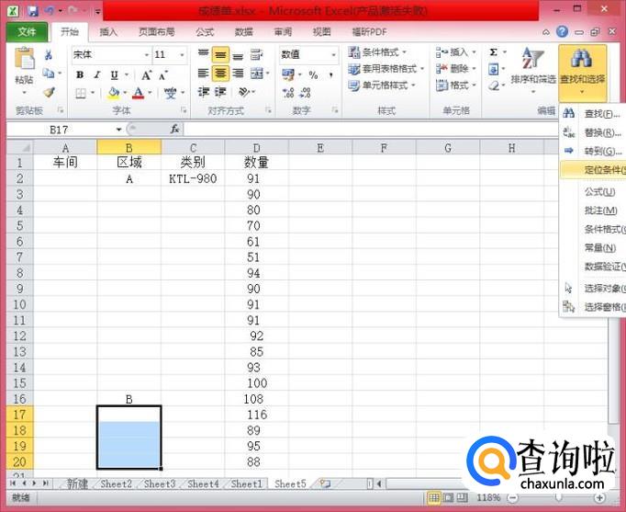Click the fx insert function icon
Screen dimensions: 626x512
coord(174,129)
